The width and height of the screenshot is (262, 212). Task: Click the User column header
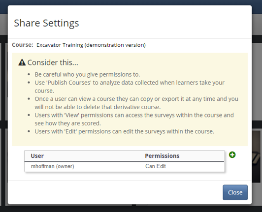[37, 156]
